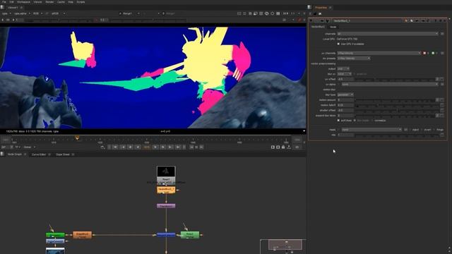Switch to the Curve Editor tab

(x=39, y=155)
